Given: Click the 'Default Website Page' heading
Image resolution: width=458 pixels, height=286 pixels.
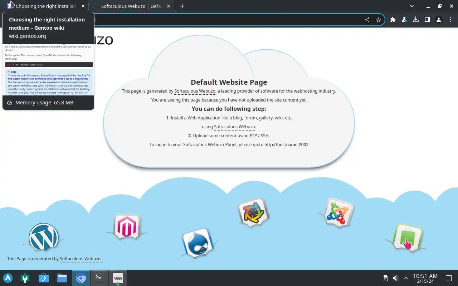Looking at the screenshot, I should (229, 82).
